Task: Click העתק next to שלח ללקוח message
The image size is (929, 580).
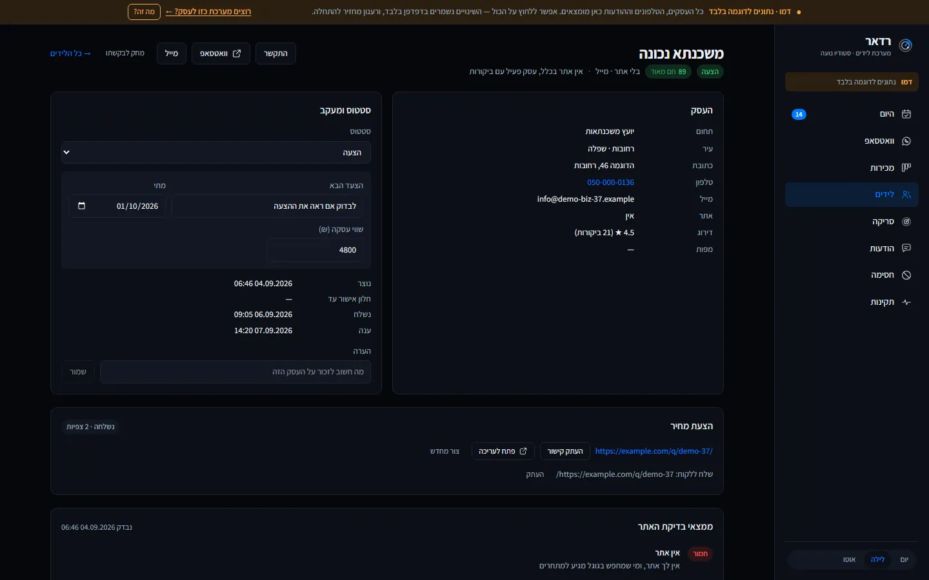Action: [535, 474]
